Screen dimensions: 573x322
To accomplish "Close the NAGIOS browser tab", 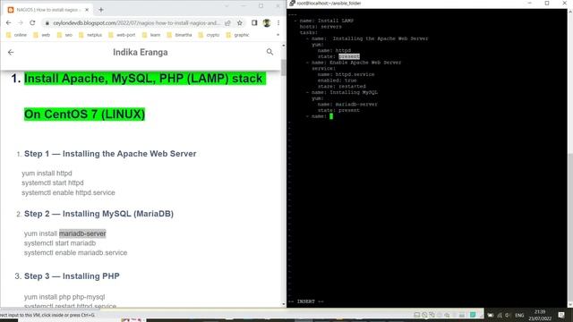I will coord(87,10).
